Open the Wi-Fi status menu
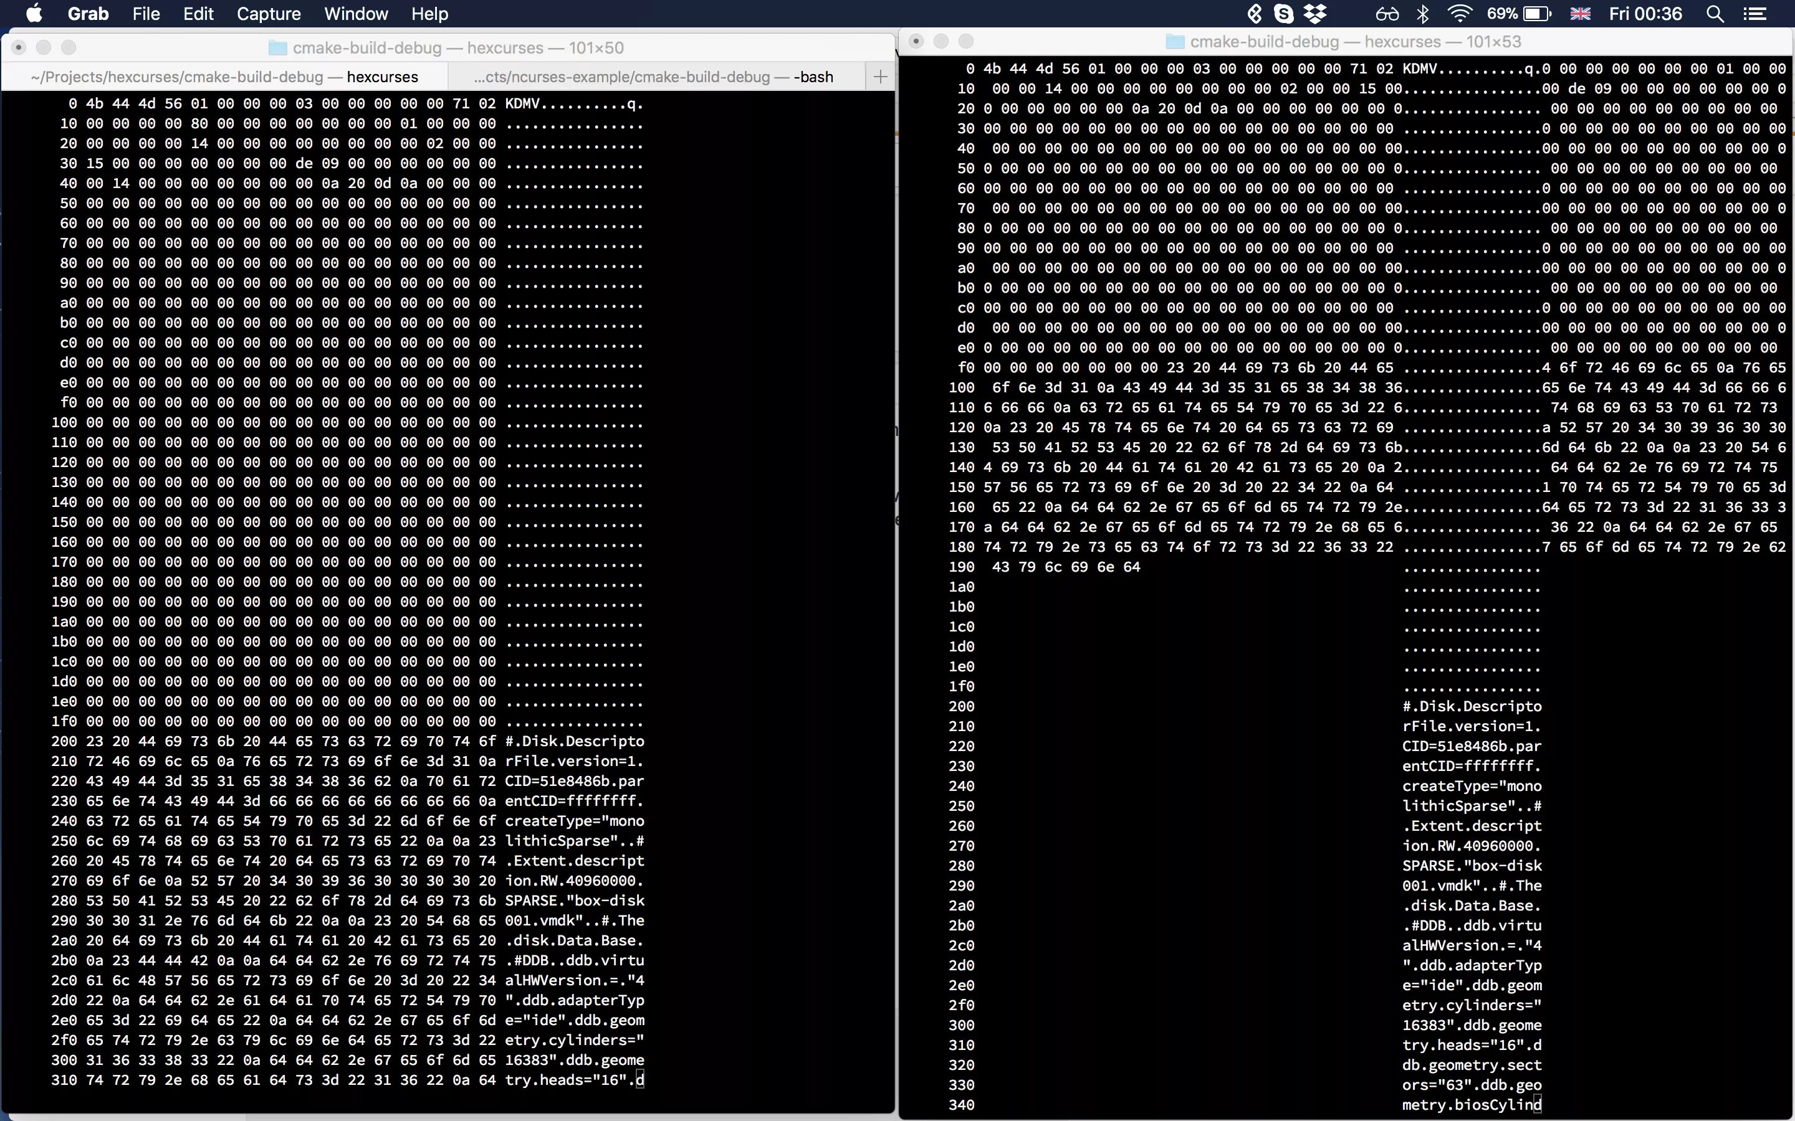This screenshot has width=1795, height=1121. tap(1460, 13)
